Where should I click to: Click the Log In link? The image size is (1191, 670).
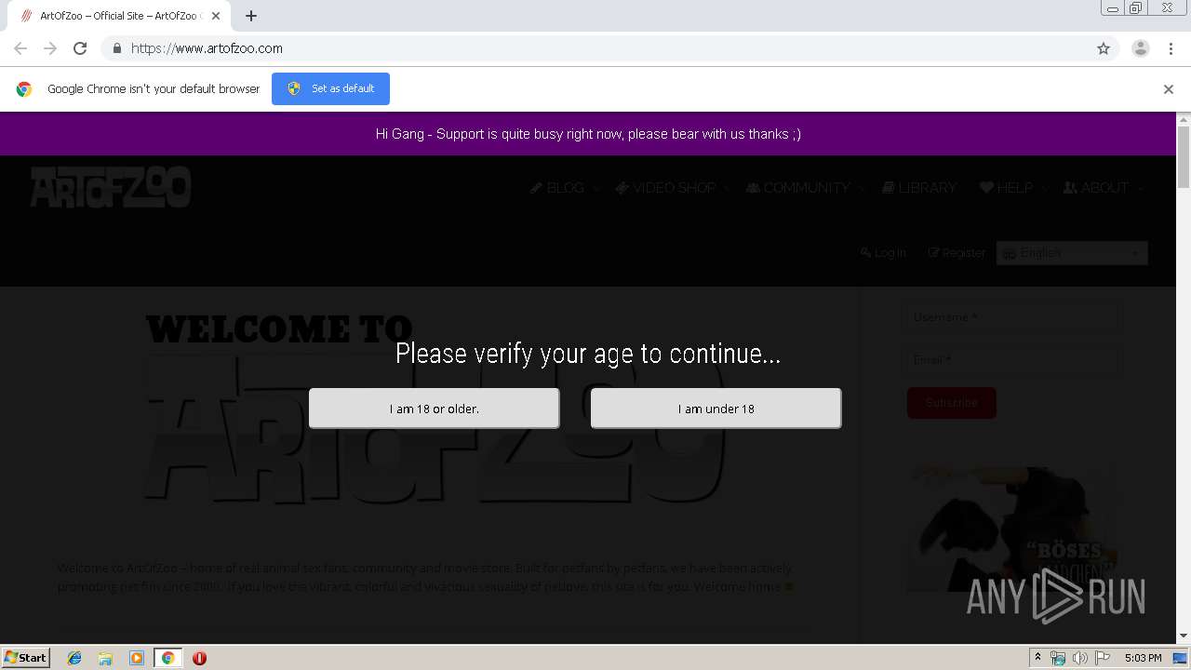tap(883, 253)
